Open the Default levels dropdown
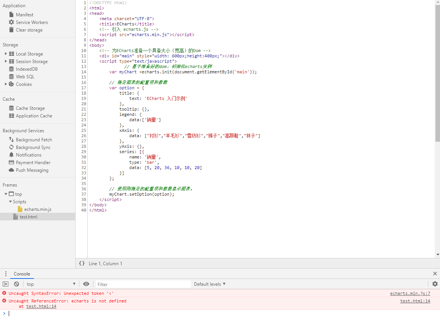The width and height of the screenshot is (440, 326). point(210,284)
